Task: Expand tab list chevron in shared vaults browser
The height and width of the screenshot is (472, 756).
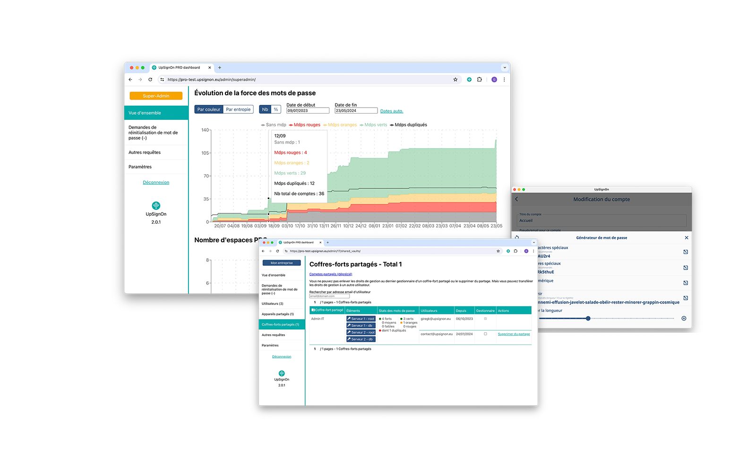Action: pyautogui.click(x=534, y=243)
